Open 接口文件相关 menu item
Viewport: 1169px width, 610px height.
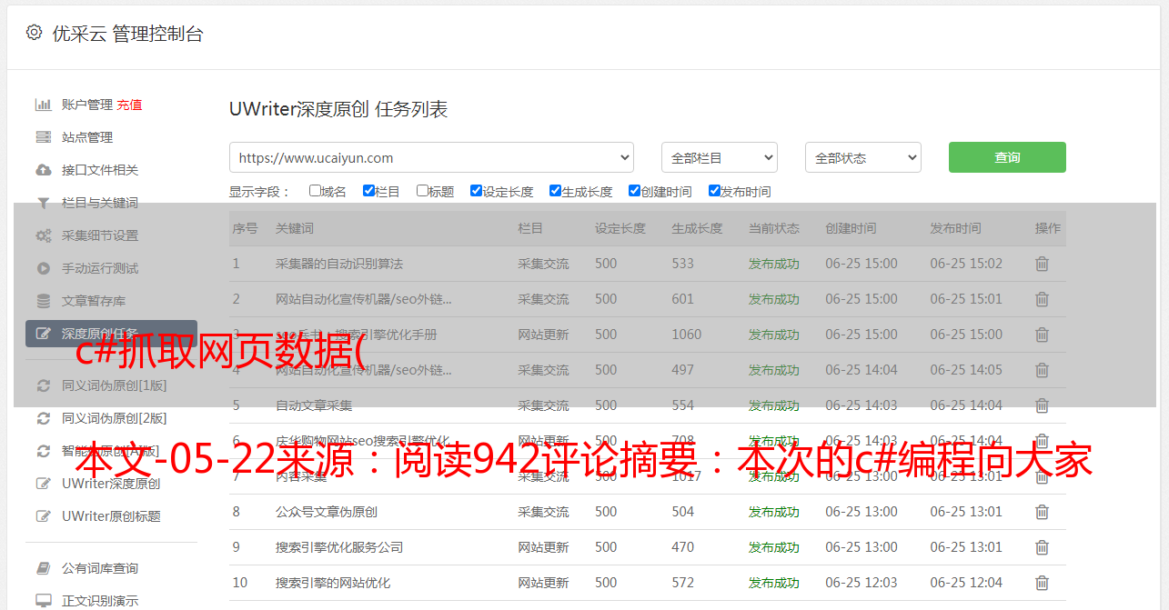100,170
